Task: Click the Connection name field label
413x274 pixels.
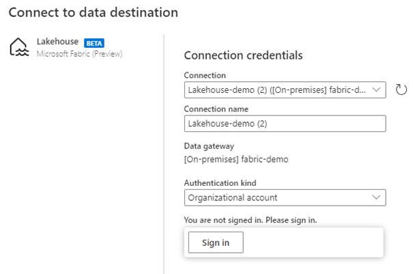Action: (x=216, y=109)
